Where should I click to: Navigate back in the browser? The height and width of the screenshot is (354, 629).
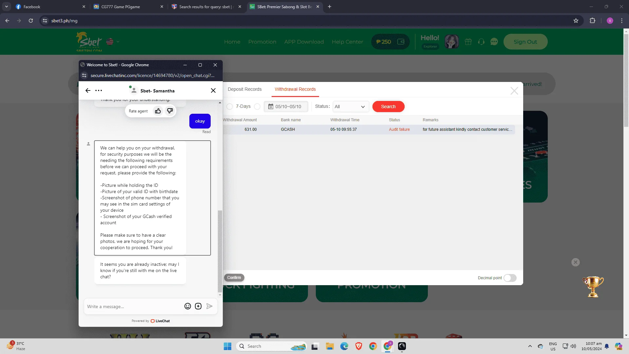click(7, 21)
